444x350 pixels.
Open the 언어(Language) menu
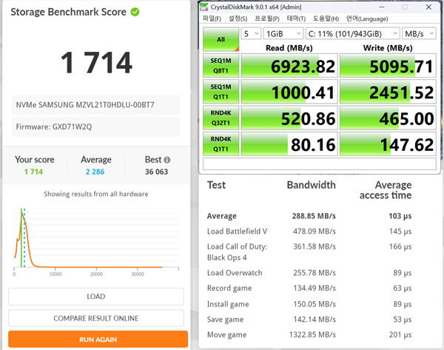click(369, 18)
